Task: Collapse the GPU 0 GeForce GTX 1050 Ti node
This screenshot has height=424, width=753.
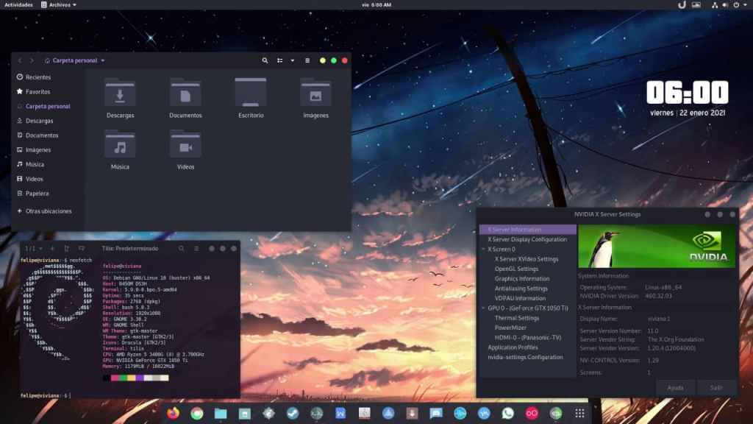Action: tap(483, 308)
